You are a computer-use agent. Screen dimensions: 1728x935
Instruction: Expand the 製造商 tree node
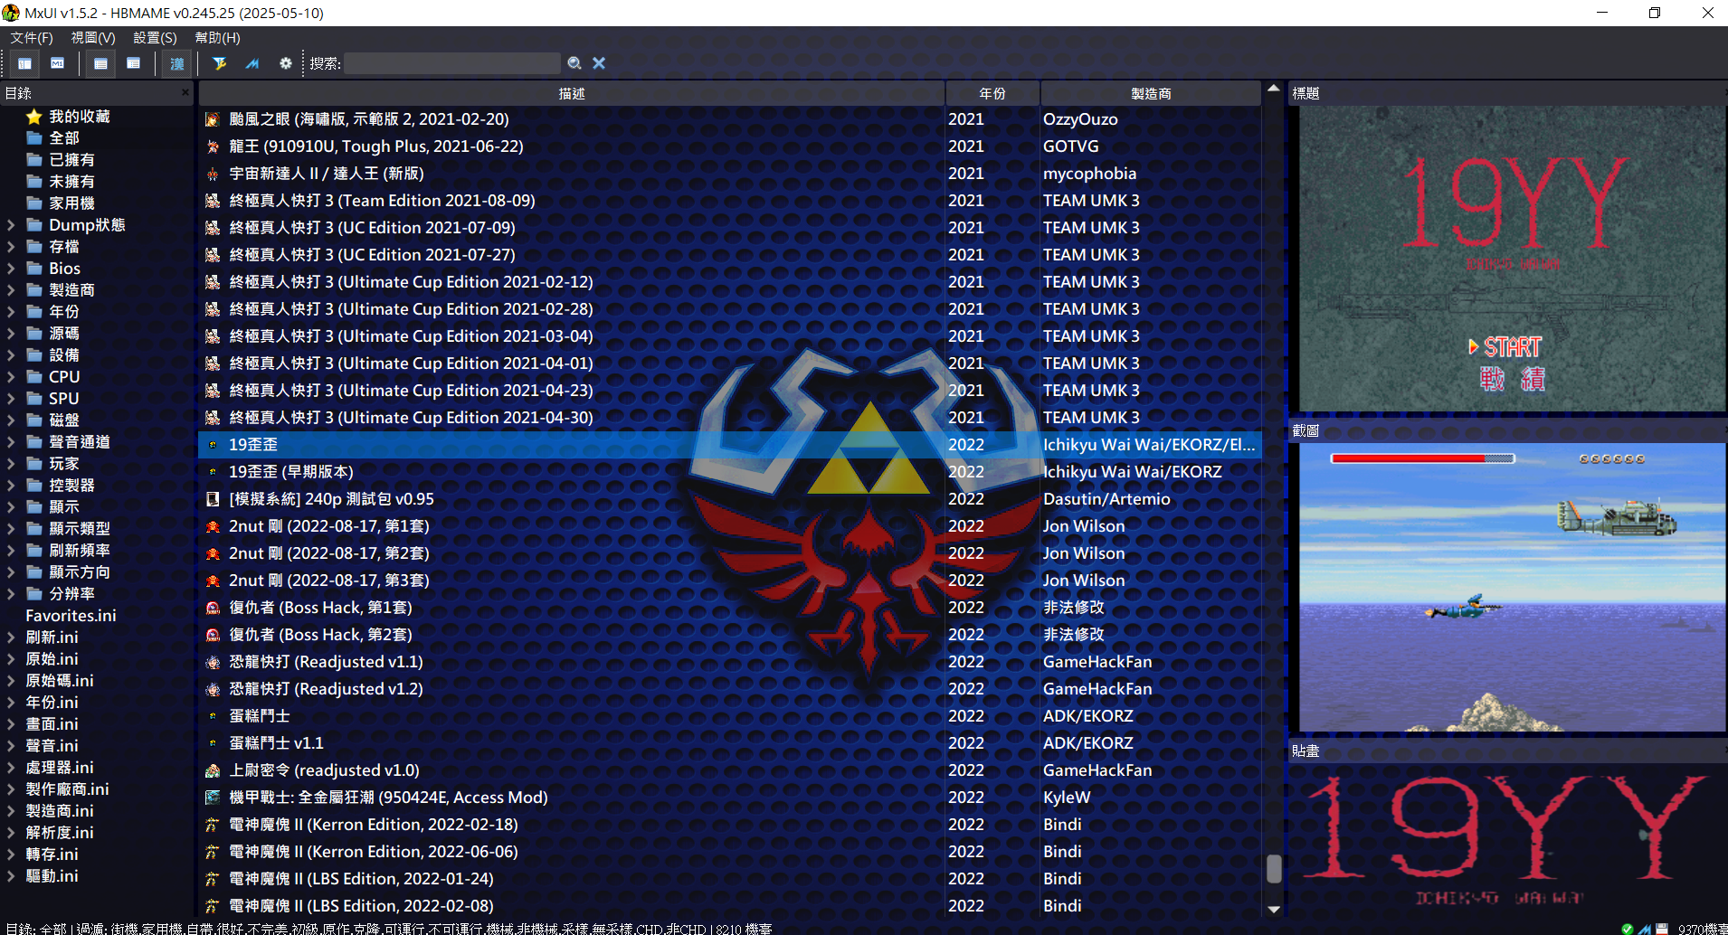[11, 290]
